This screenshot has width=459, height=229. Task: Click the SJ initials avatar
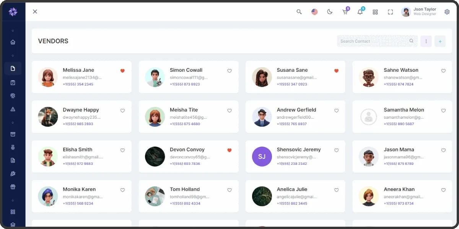click(x=262, y=156)
